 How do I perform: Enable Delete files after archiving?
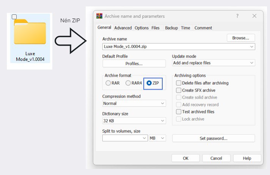179,83
